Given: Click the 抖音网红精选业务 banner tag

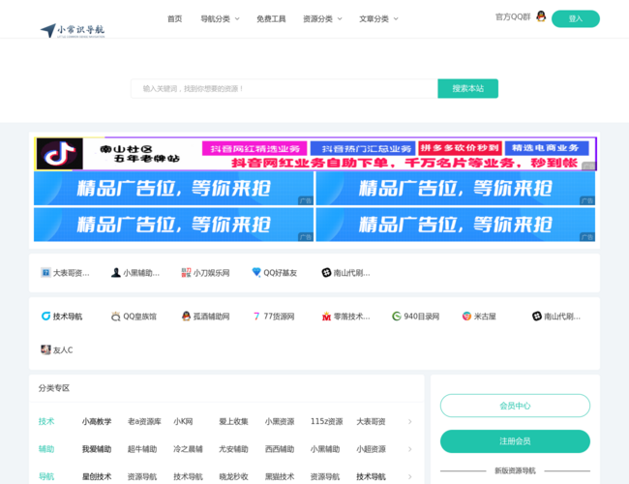Looking at the screenshot, I should click(255, 148).
